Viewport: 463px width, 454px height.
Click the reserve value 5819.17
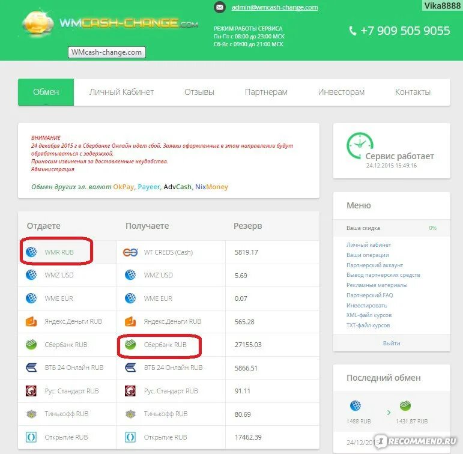(x=246, y=252)
